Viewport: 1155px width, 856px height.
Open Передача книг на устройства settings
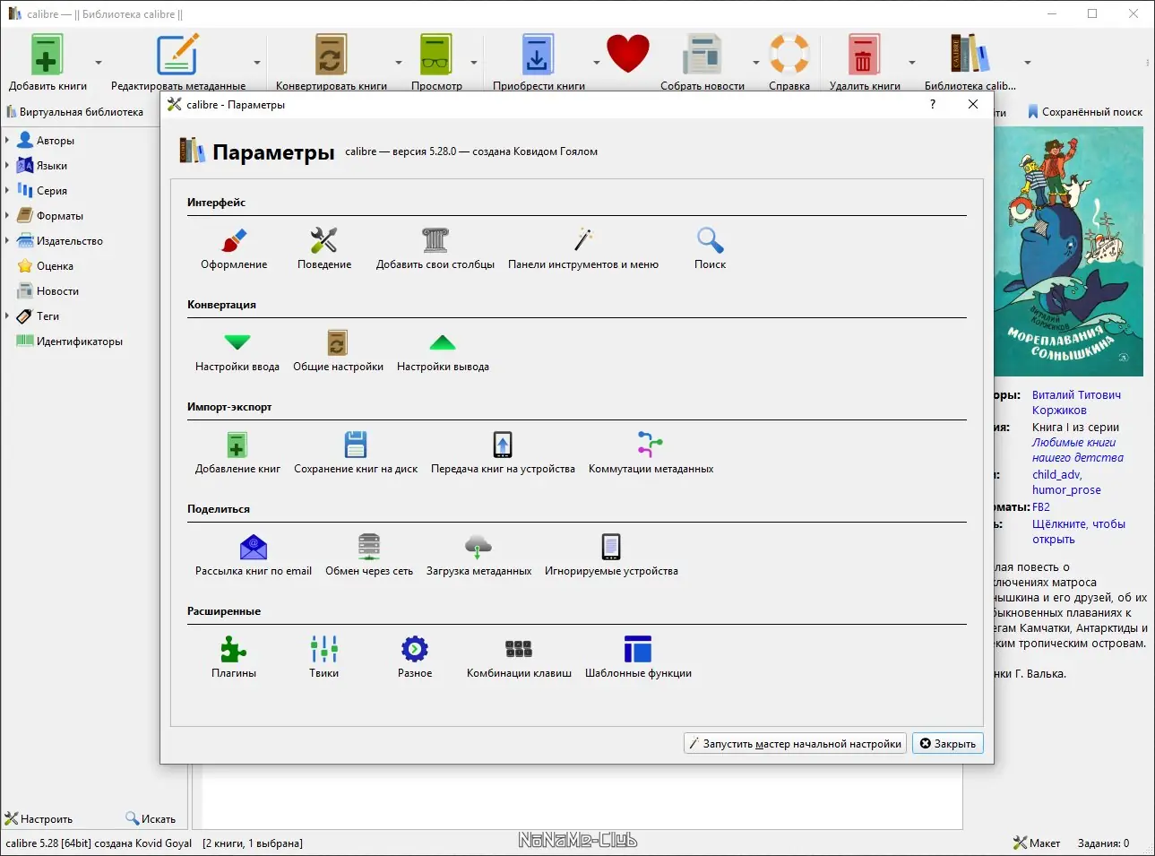point(503,453)
